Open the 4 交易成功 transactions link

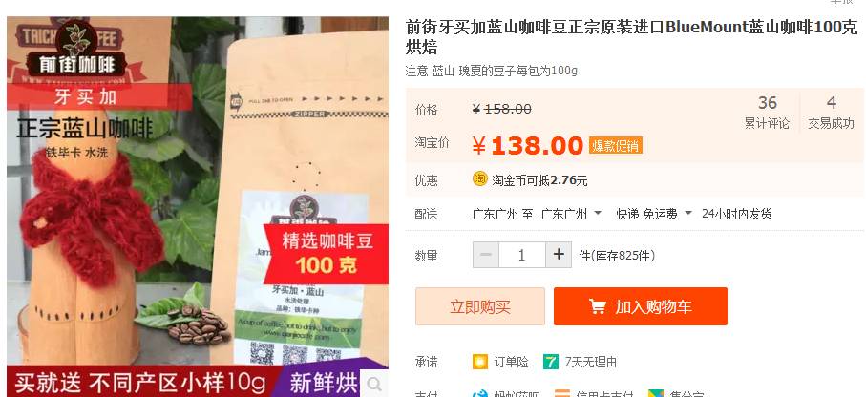(x=832, y=112)
